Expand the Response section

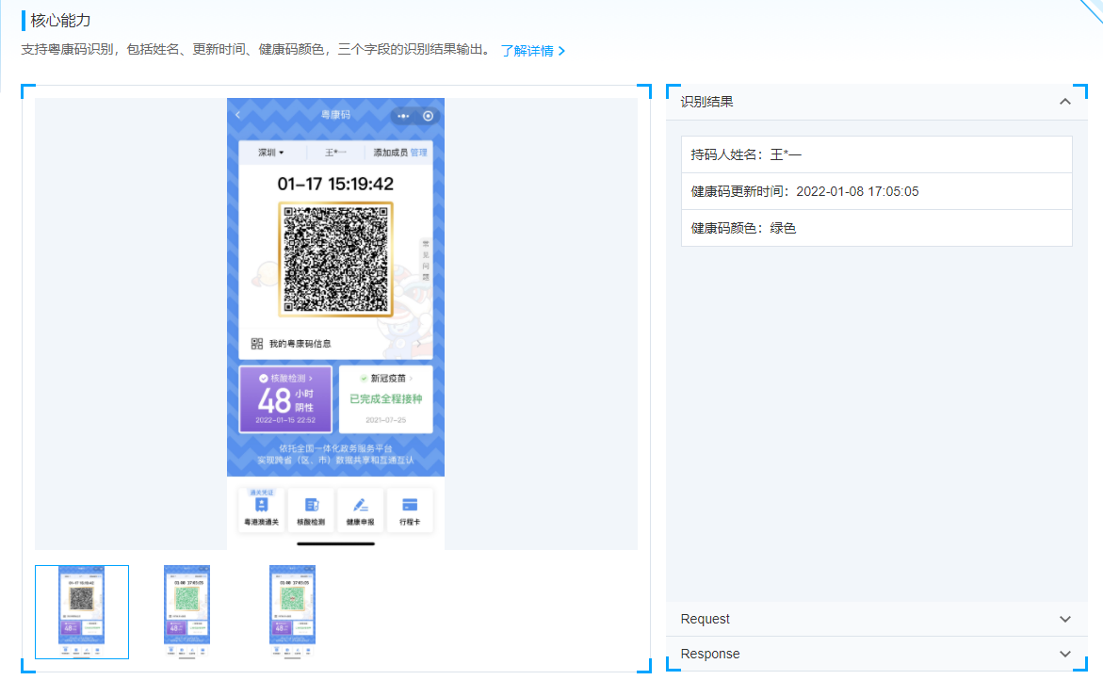click(x=877, y=654)
